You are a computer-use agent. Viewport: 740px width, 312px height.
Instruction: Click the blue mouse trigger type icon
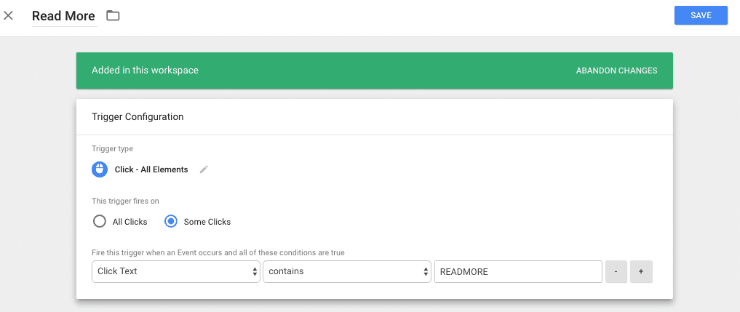coord(100,169)
